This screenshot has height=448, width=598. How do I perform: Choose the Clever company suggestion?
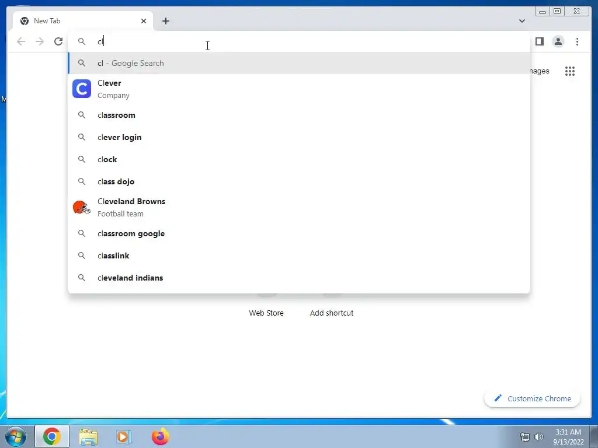299,89
